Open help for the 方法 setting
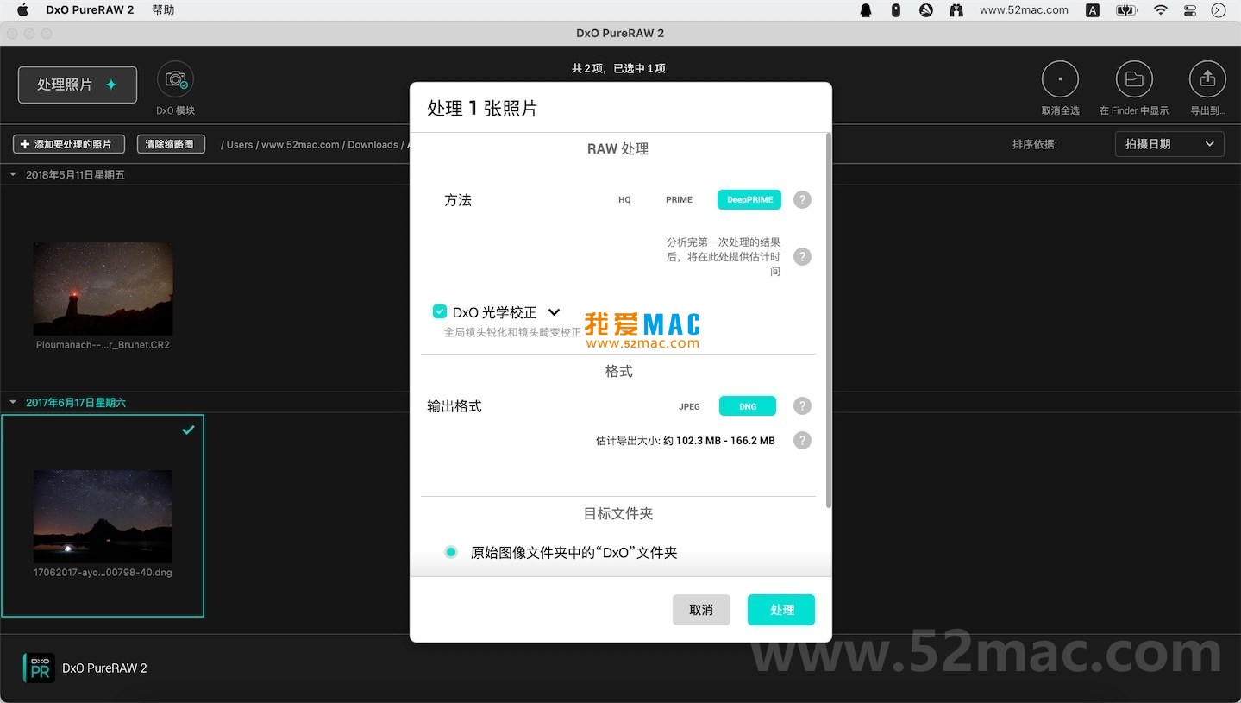Screen dimensions: 1241x703 pyautogui.click(x=802, y=200)
